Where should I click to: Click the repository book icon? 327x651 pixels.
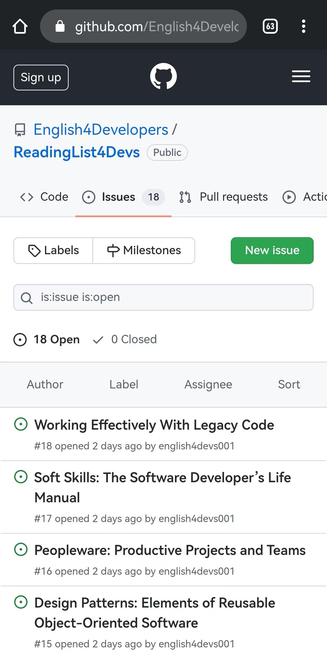pos(20,130)
